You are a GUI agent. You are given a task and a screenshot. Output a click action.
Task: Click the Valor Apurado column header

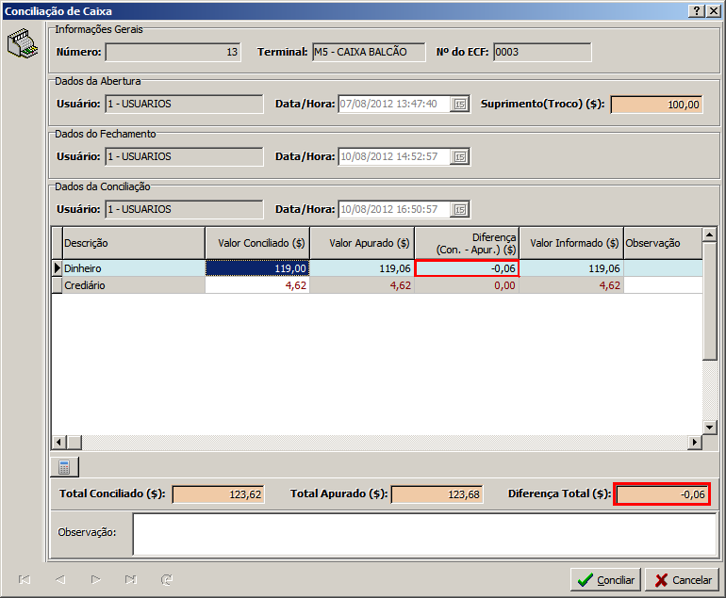point(362,243)
